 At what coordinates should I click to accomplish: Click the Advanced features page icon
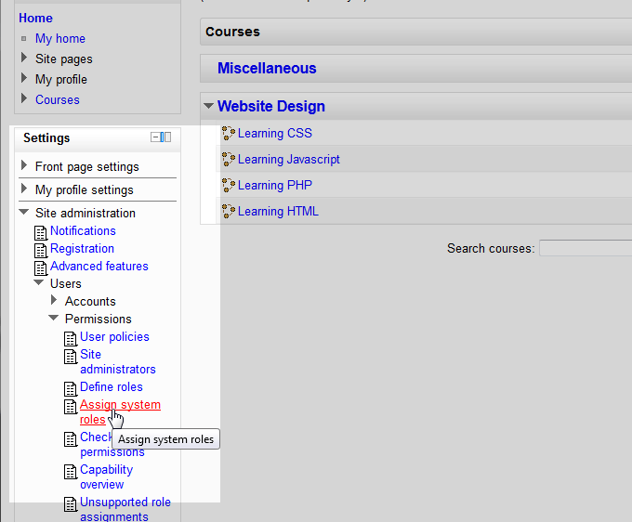[41, 268]
